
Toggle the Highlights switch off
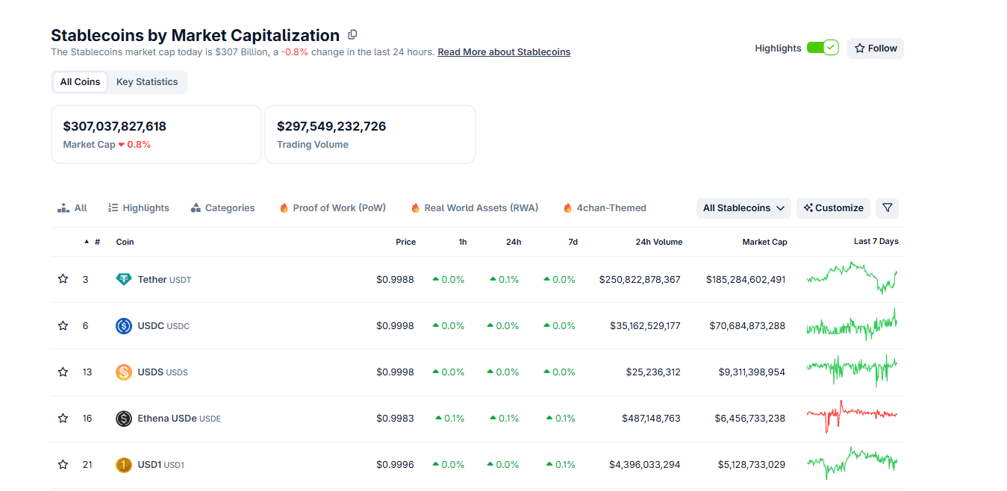pos(823,47)
